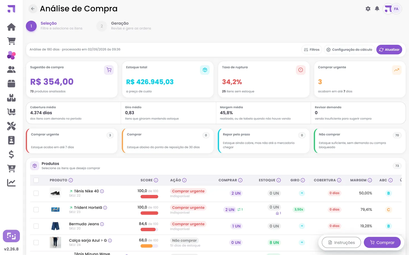
Task: Filter by the Comprar urgente card with count 3
Action: coord(72,141)
